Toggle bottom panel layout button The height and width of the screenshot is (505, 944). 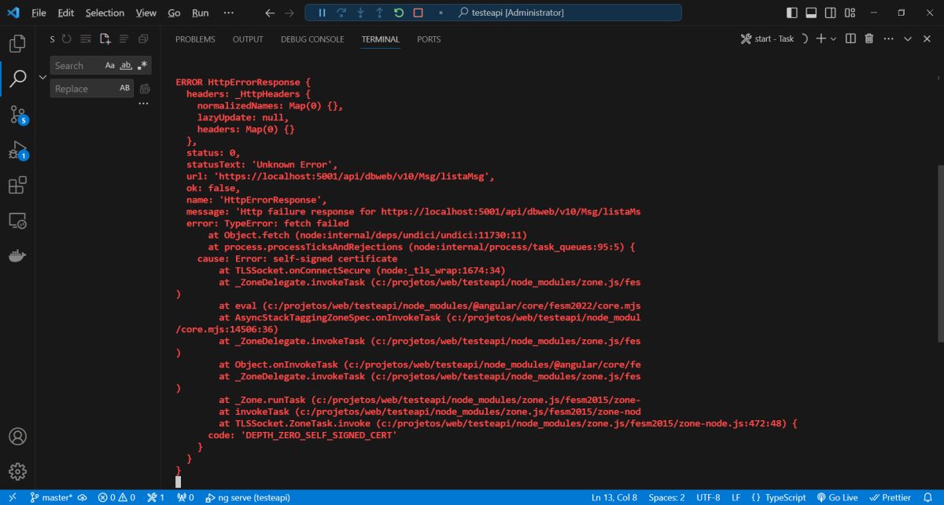pos(811,13)
